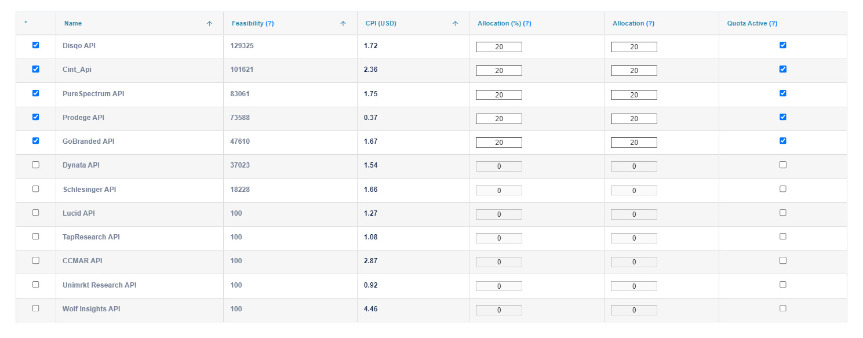Check the Unimrkt Research API row checkbox
Viewport: 863px width, 338px height.
coord(36,285)
